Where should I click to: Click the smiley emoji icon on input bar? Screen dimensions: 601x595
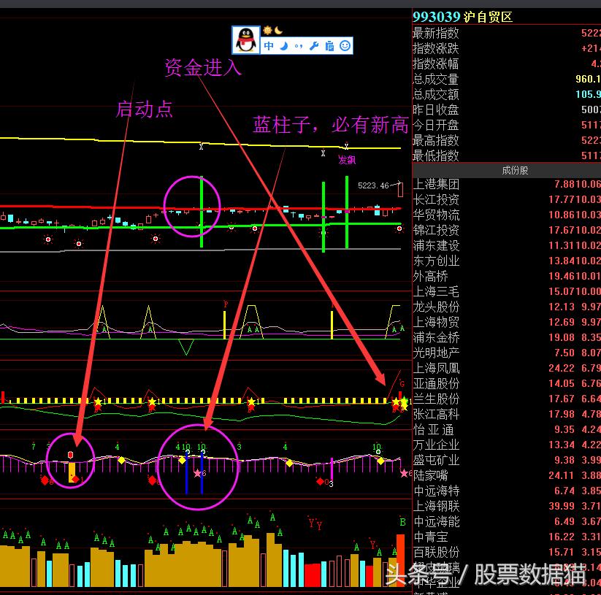[x=343, y=45]
